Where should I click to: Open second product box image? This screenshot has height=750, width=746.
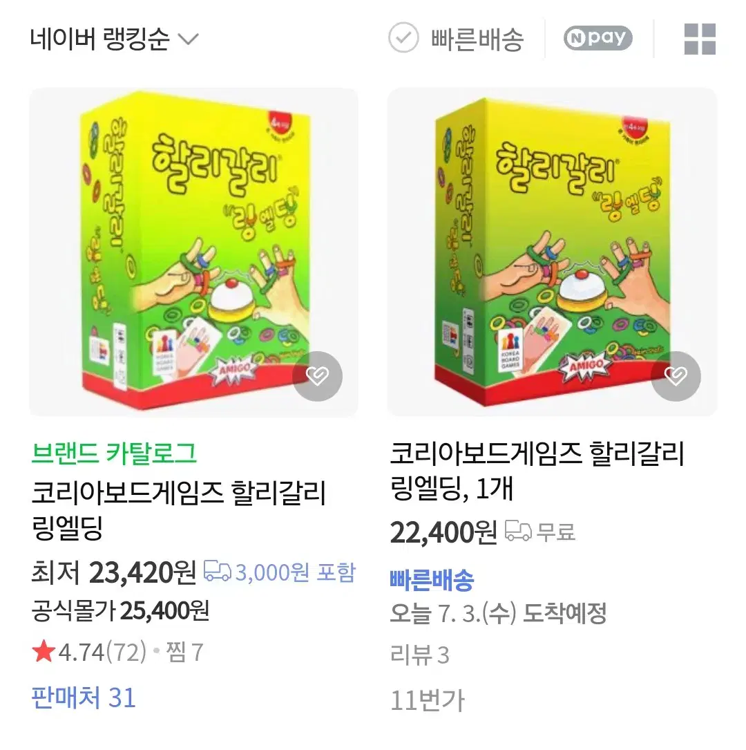(x=552, y=252)
